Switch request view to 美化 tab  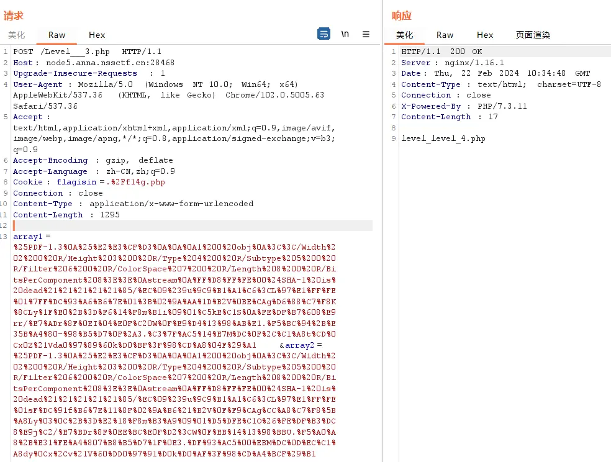[x=16, y=35]
